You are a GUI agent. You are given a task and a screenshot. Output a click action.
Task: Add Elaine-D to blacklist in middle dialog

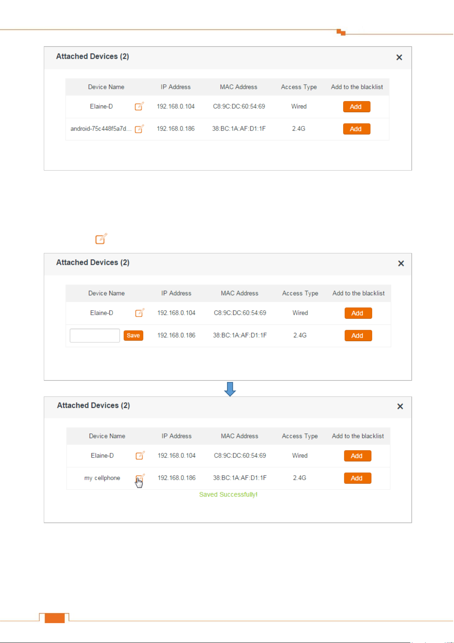358,313
